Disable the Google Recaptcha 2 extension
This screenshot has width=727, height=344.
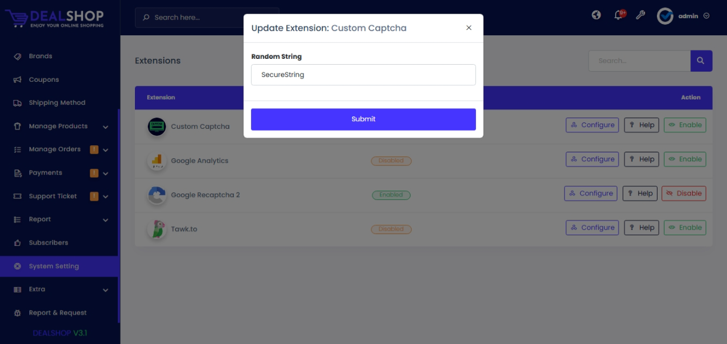(x=683, y=193)
